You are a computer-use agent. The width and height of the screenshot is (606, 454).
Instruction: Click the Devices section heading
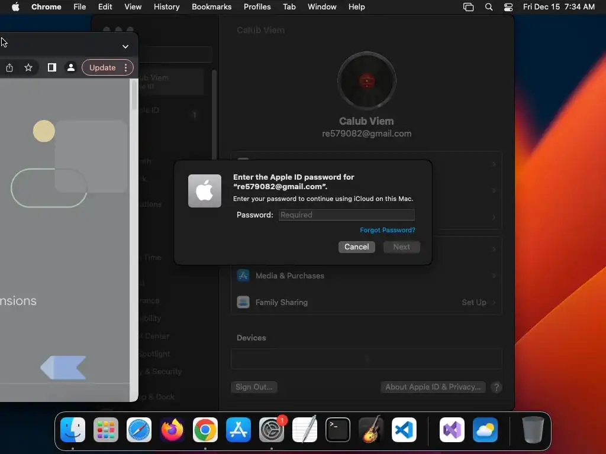251,338
